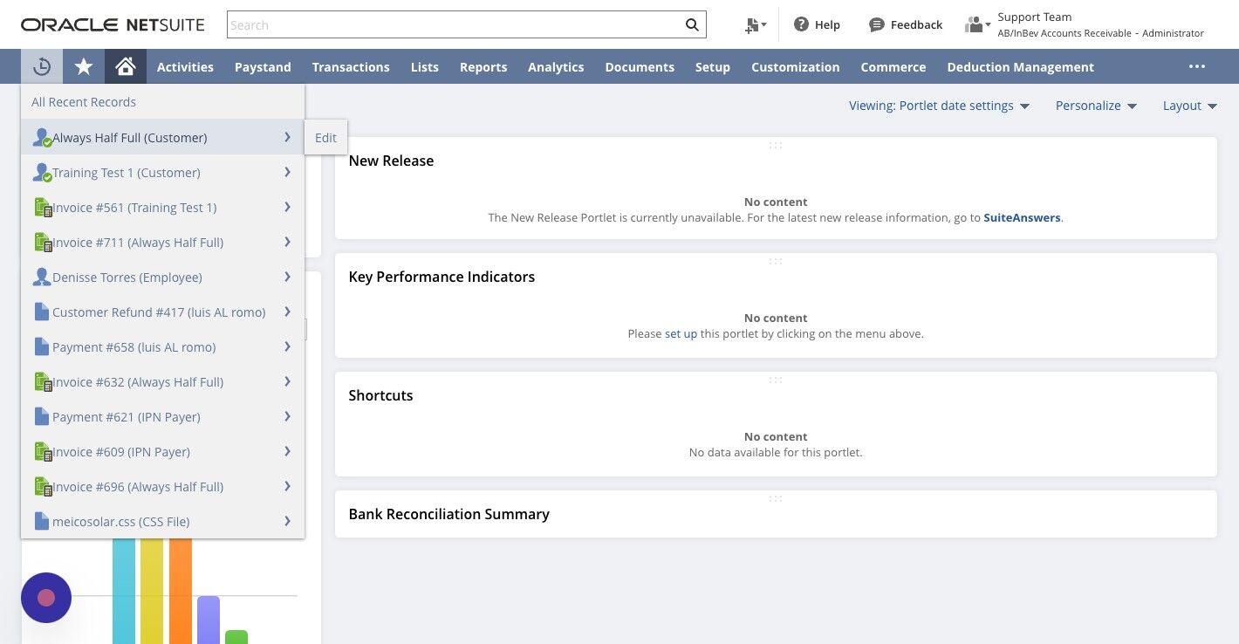1239x644 pixels.
Task: Expand the arrow for meicosolar.css row
Action: tap(287, 521)
